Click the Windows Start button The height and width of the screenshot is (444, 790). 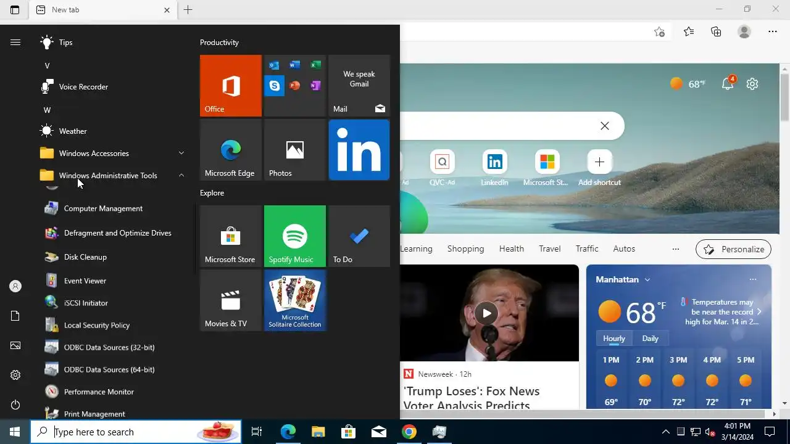click(x=15, y=432)
